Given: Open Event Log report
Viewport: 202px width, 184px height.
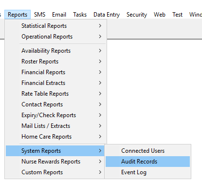Looking at the screenshot, I should pyautogui.click(x=147, y=172).
